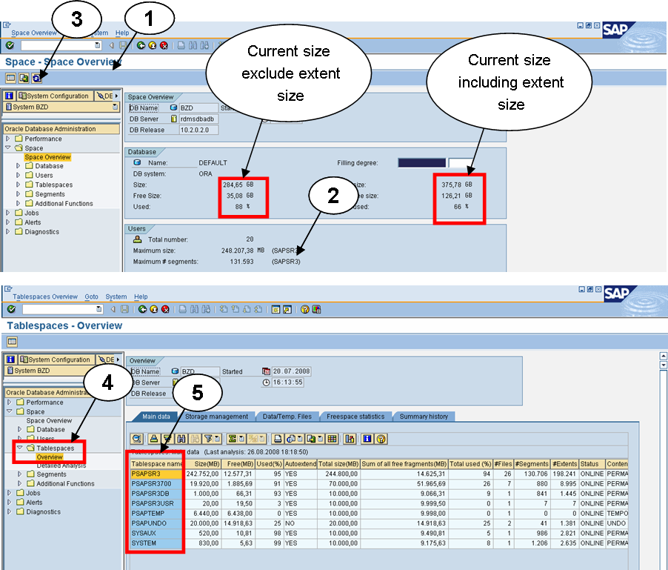Click Filling degree progress bar
This screenshot has width=668, height=570.
435,163
